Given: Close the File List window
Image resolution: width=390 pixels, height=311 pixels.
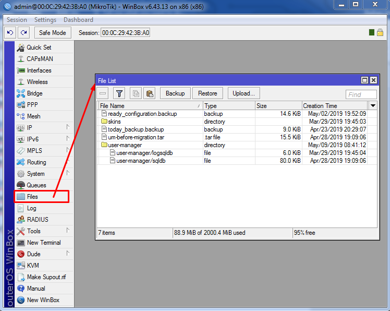Looking at the screenshot, I should click(374, 80).
